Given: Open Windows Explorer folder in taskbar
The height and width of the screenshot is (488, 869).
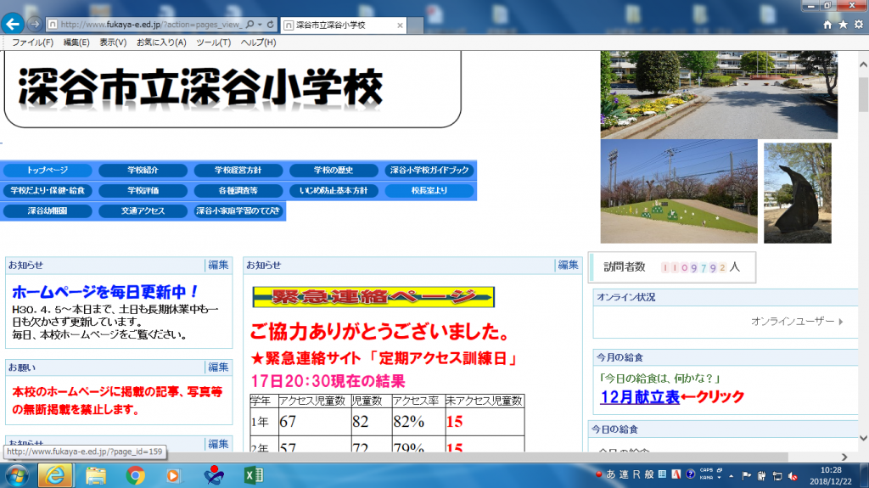Looking at the screenshot, I should (x=96, y=475).
